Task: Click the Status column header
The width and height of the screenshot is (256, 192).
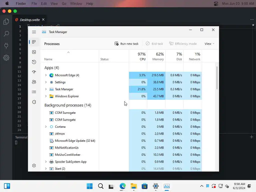Action: (114, 56)
